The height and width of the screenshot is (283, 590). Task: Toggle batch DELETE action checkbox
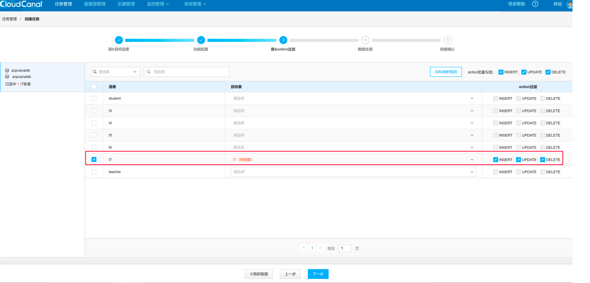click(548, 72)
